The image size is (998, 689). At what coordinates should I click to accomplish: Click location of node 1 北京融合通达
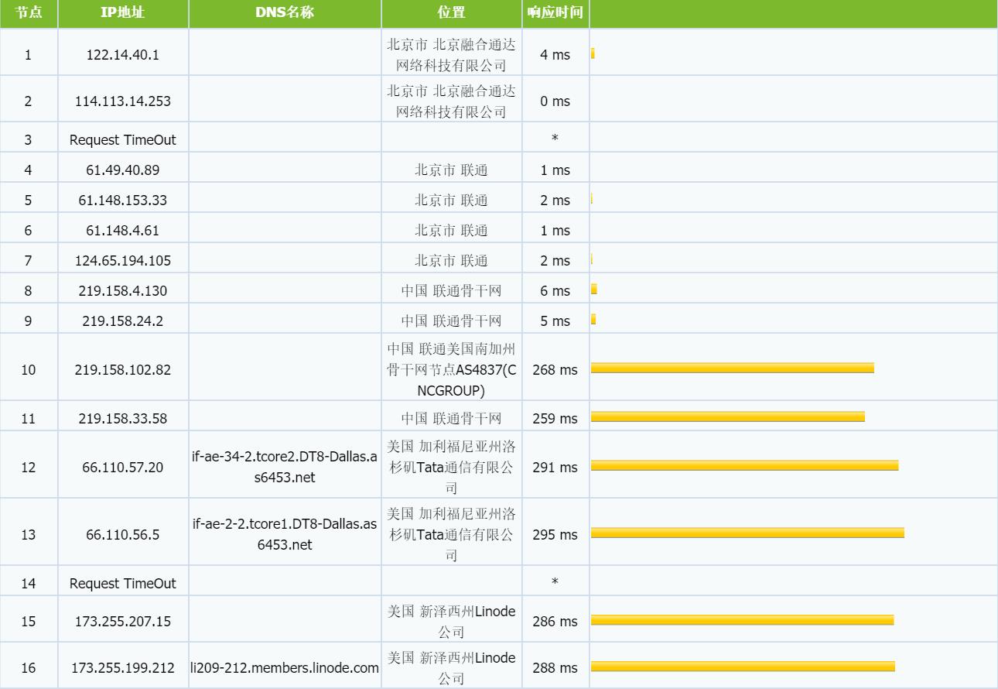click(x=451, y=55)
